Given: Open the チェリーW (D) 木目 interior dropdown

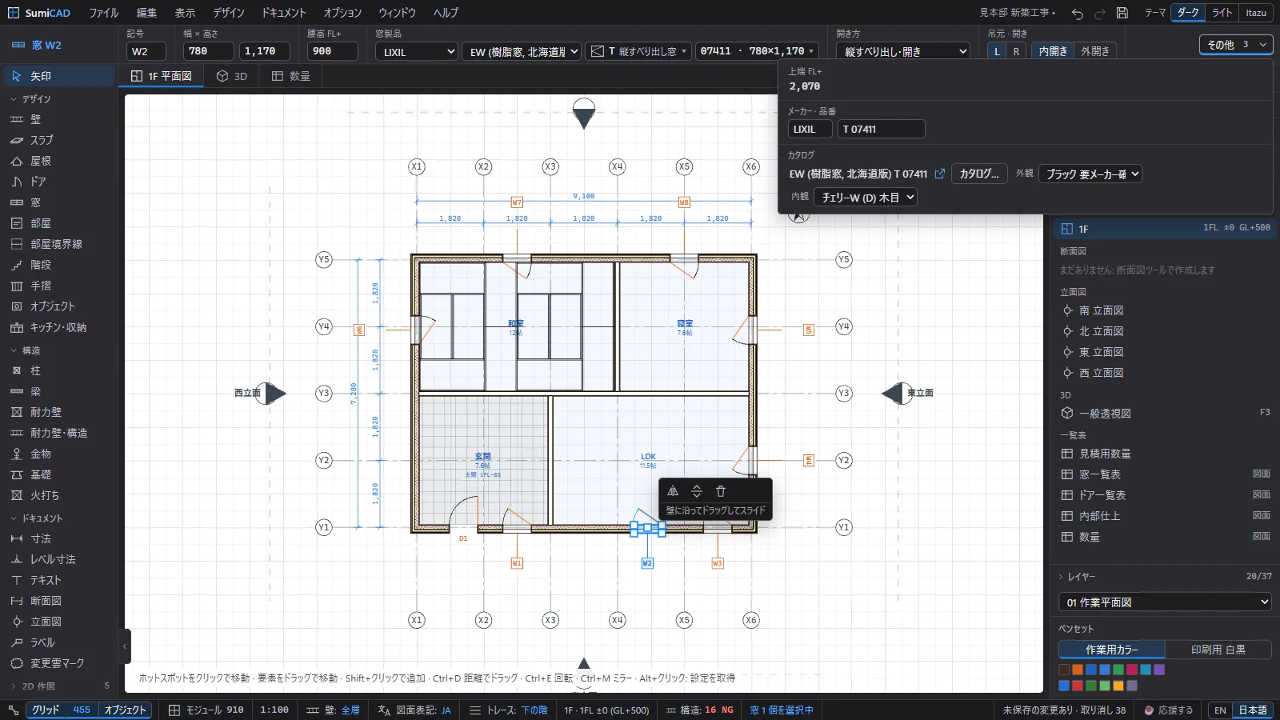Looking at the screenshot, I should click(865, 197).
